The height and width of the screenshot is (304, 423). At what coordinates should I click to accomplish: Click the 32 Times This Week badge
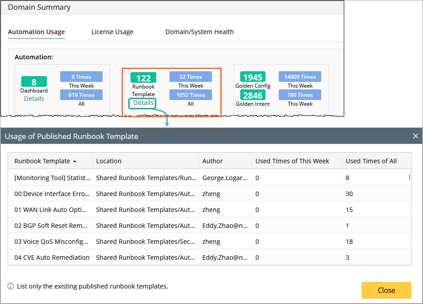point(191,77)
